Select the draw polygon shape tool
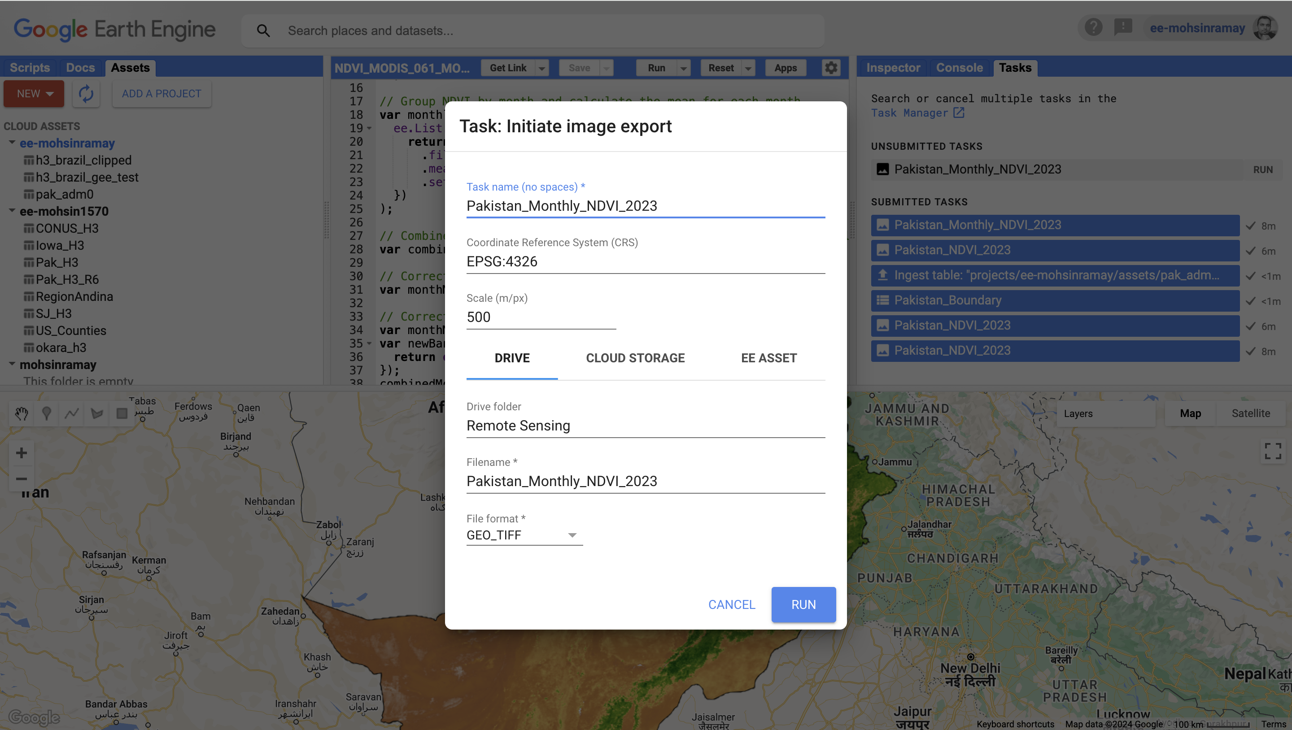This screenshot has height=730, width=1292. 96,413
